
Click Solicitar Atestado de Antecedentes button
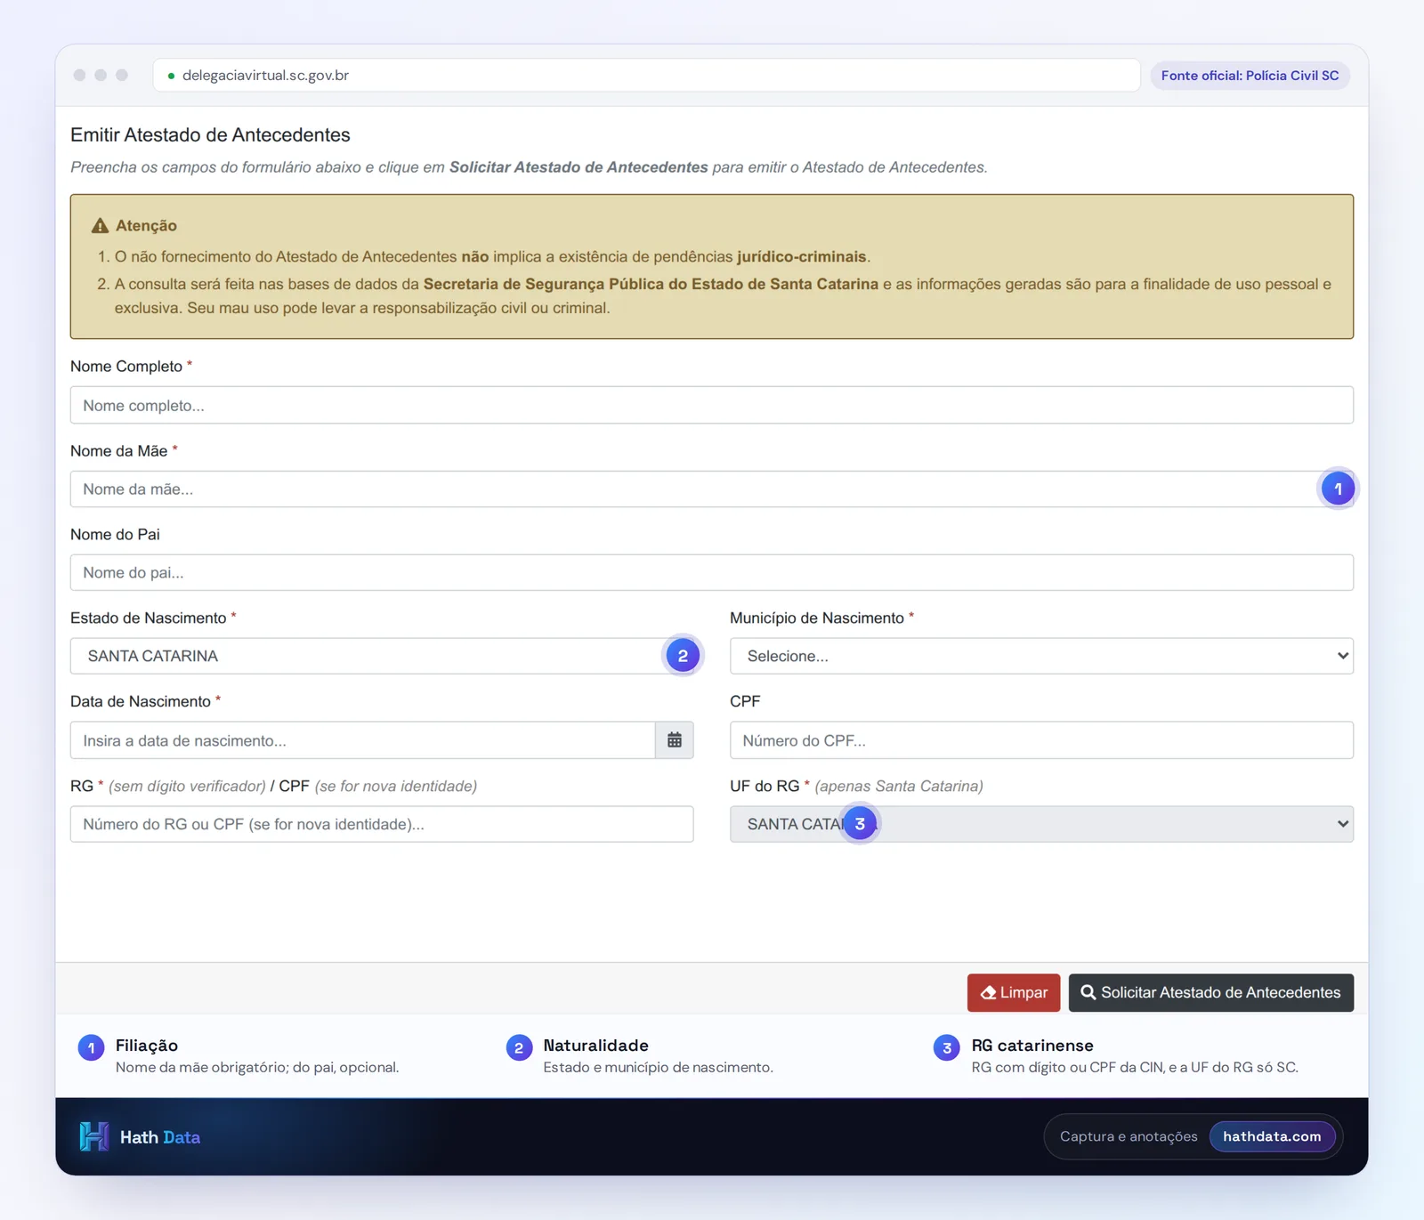pos(1210,992)
